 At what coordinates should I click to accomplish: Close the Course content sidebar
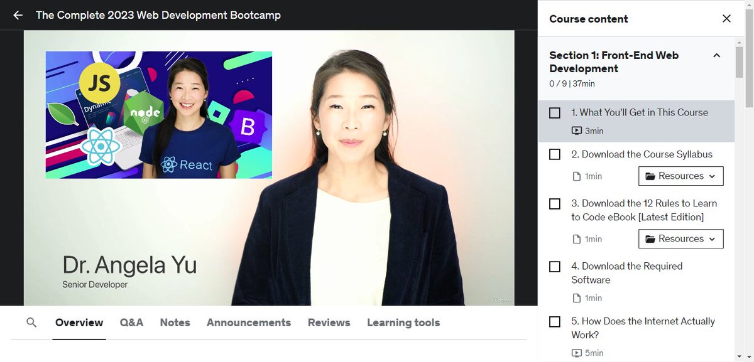(x=726, y=19)
